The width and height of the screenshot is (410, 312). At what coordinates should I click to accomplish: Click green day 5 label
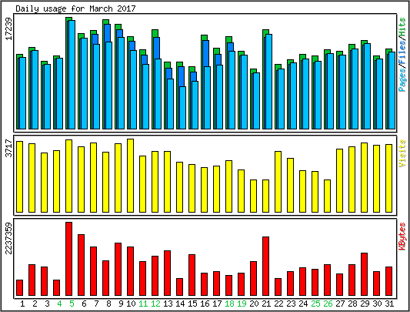[x=72, y=304]
